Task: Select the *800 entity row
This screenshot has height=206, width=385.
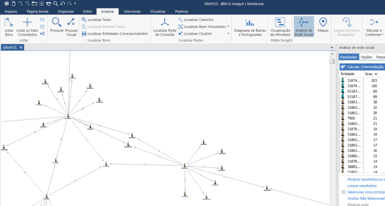Action: pos(362,118)
